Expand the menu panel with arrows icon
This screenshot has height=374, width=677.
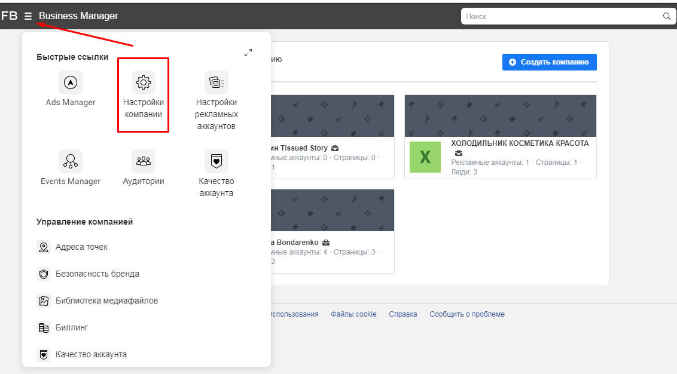point(248,53)
